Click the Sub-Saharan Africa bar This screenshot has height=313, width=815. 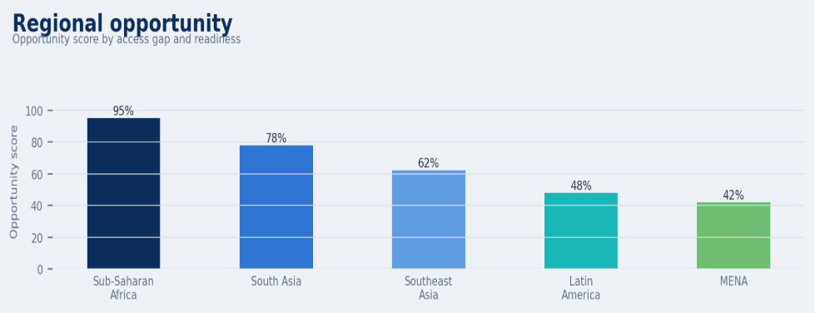pos(124,193)
